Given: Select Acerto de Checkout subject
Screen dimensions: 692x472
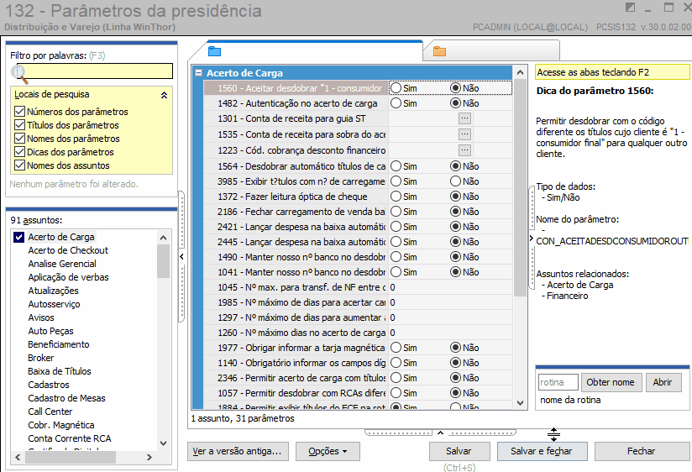Looking at the screenshot, I should [x=68, y=250].
